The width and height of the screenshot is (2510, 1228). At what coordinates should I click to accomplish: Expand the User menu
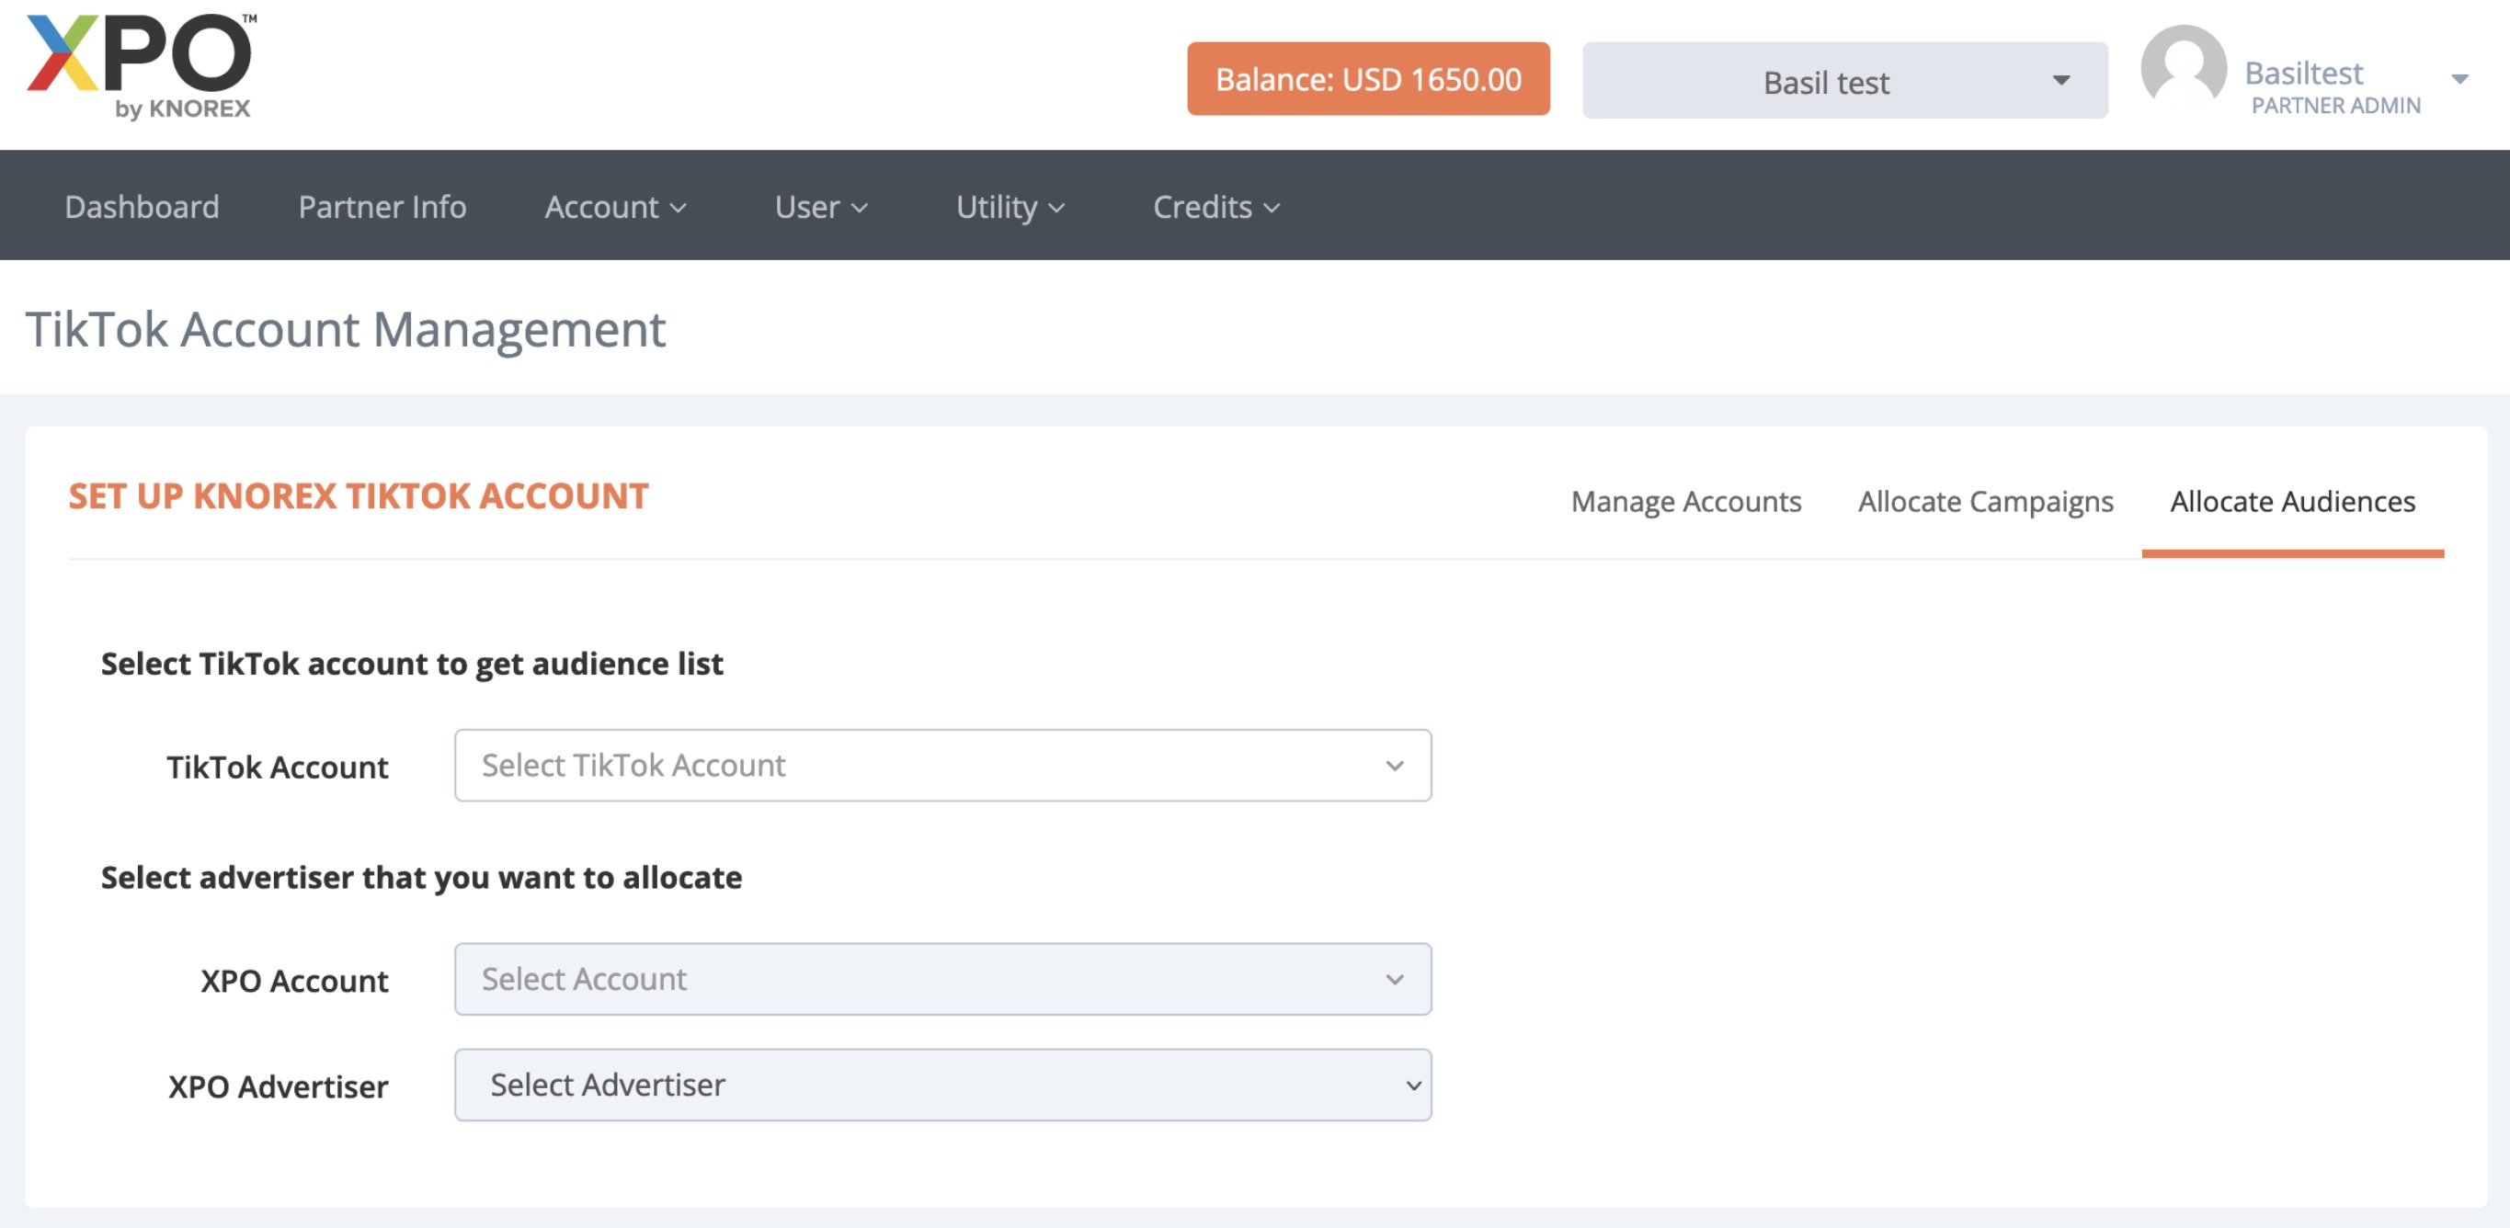pyautogui.click(x=820, y=208)
